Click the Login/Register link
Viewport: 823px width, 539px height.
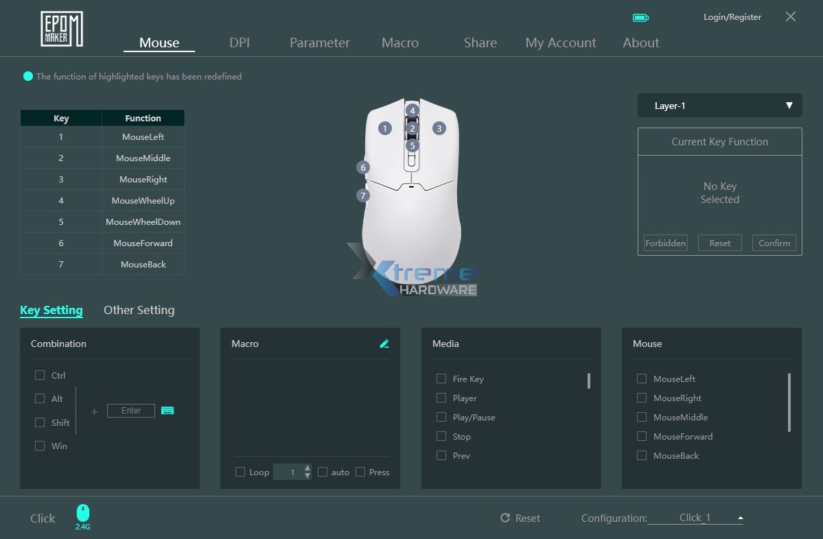(732, 16)
